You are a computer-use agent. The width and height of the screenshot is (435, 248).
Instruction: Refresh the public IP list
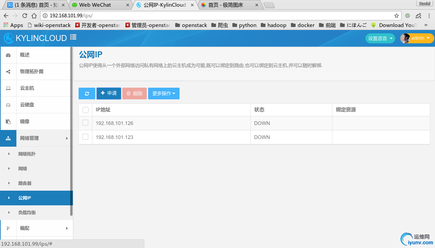[87, 94]
